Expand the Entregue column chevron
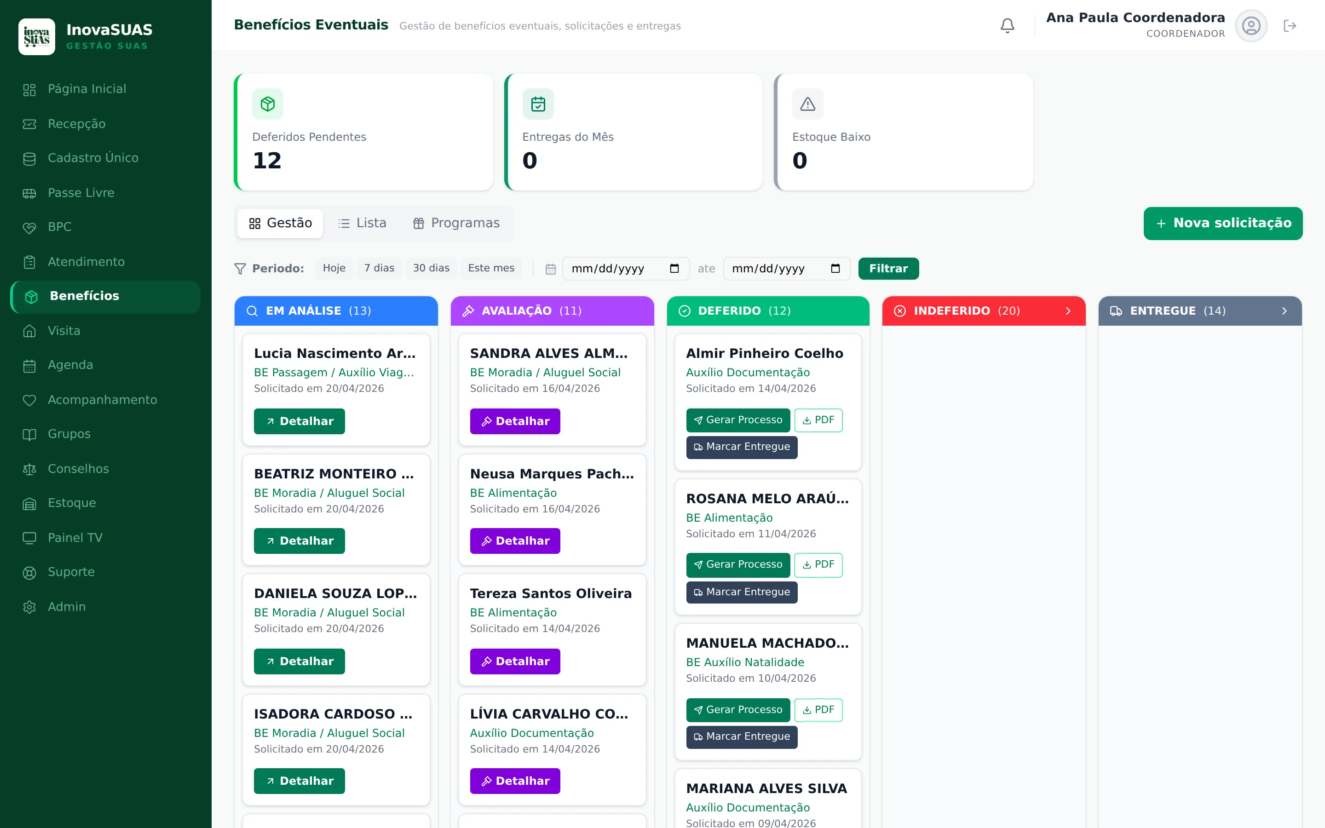Viewport: 1325px width, 828px height. (x=1285, y=311)
